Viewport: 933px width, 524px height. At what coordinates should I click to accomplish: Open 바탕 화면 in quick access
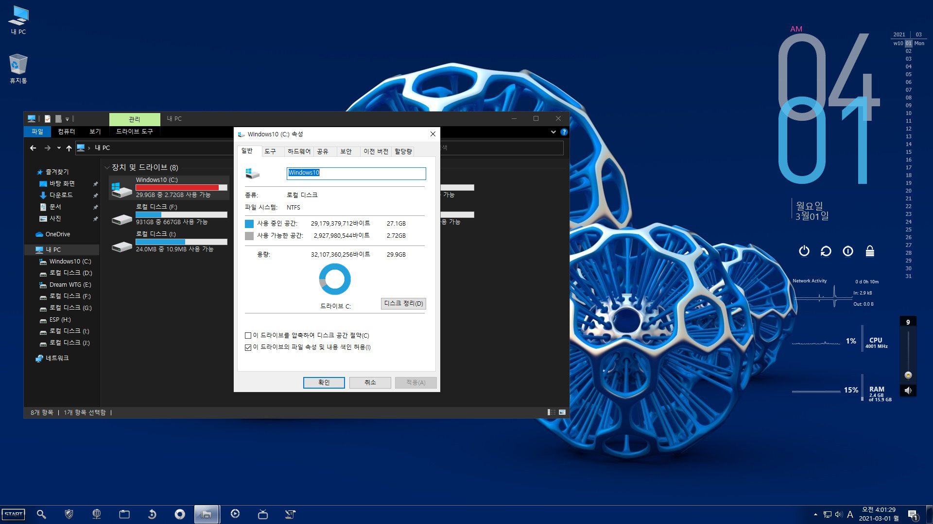[x=62, y=184]
